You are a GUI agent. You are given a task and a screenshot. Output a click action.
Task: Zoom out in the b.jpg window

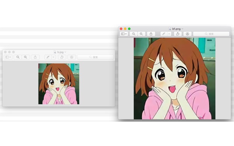coord(18,57)
